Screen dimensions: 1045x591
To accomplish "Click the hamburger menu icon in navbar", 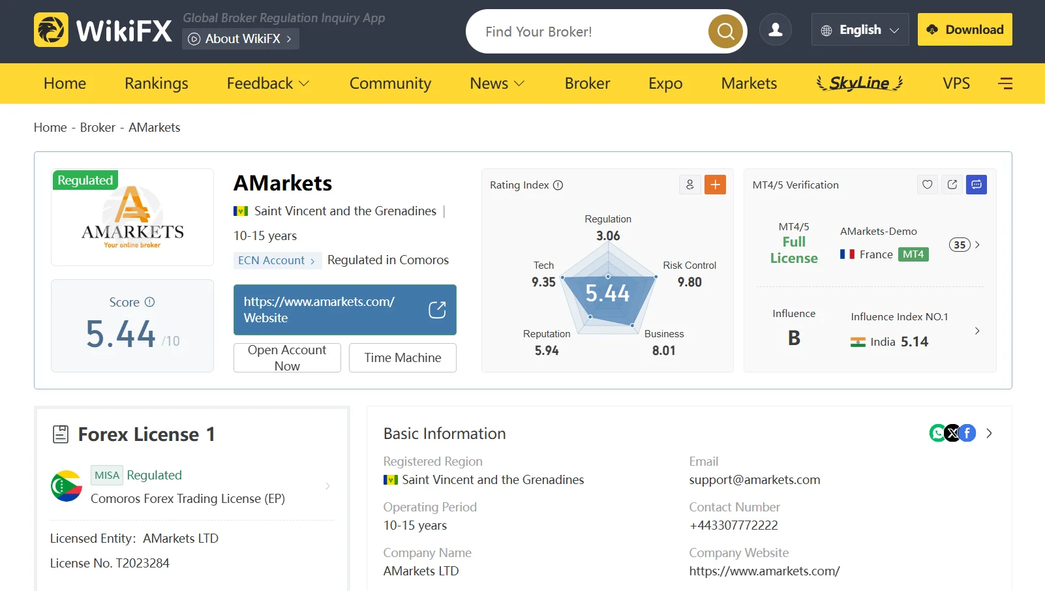I will pos(1005,83).
